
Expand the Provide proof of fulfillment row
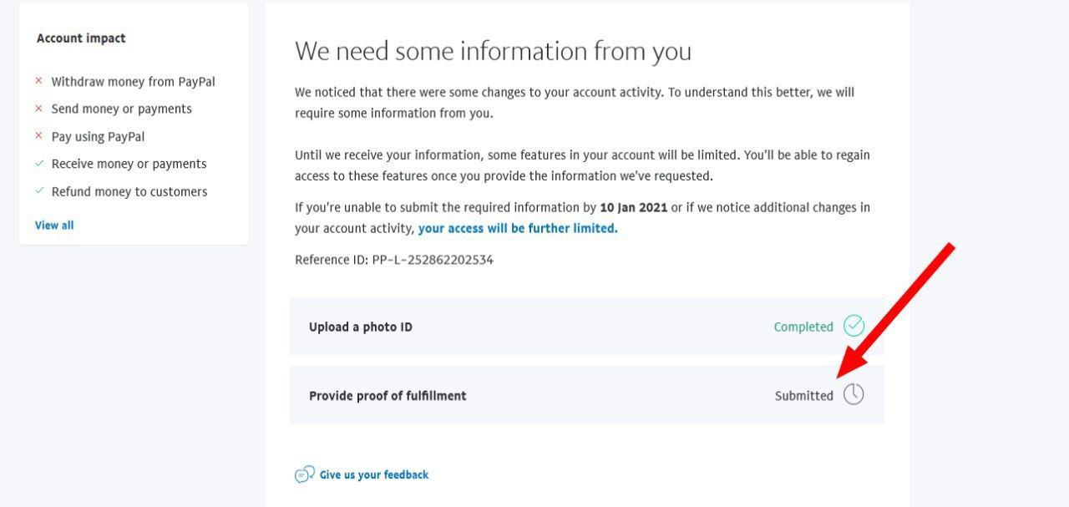pos(586,394)
